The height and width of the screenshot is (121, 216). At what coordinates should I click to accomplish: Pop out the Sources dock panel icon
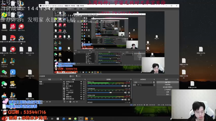pos(85,79)
